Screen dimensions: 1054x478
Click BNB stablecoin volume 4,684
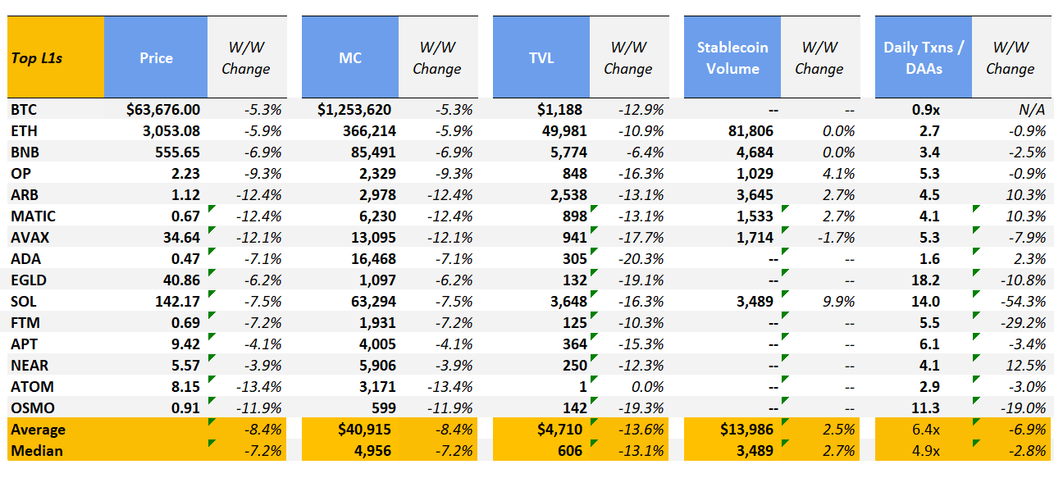pos(757,152)
